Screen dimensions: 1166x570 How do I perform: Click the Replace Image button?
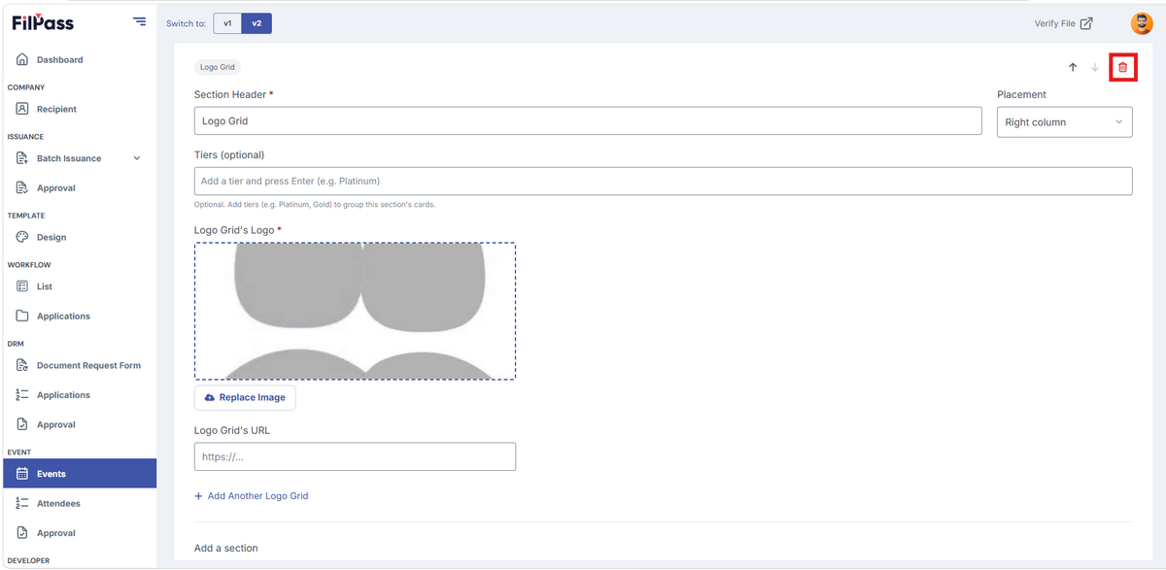click(245, 398)
